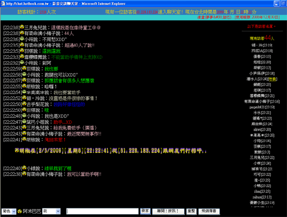Select visitor 水水[23:21] in the list

[262, 113]
